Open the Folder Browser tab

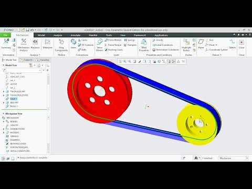click(x=26, y=60)
